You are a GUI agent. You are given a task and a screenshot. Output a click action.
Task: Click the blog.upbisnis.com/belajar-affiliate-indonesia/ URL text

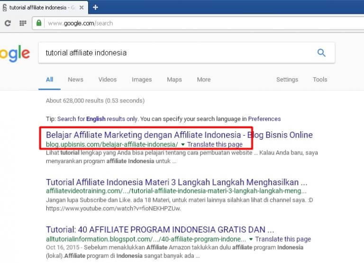(112, 145)
